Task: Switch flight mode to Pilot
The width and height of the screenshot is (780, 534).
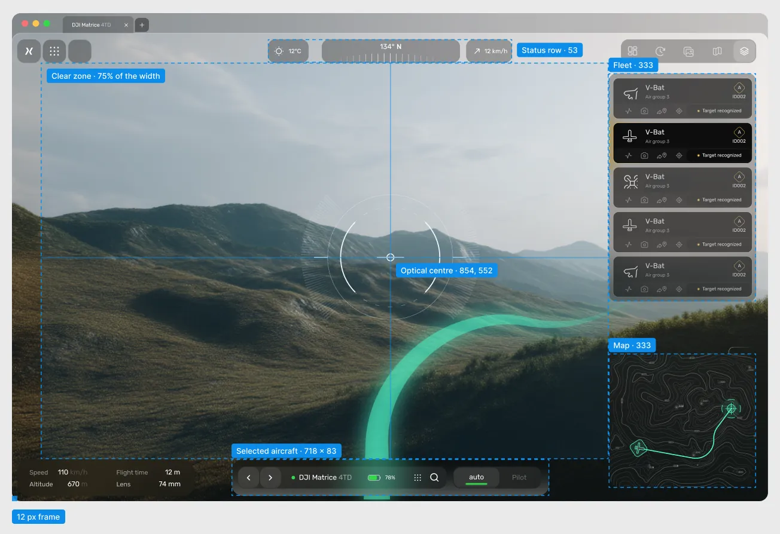Action: pyautogui.click(x=519, y=478)
